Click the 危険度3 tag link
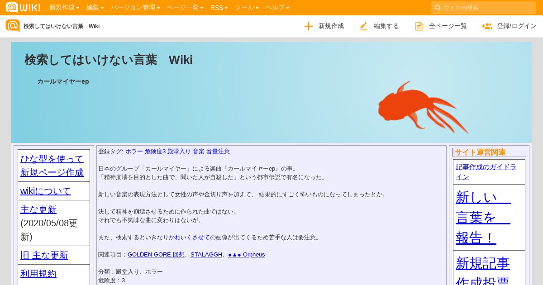543x285 pixels. tap(155, 152)
